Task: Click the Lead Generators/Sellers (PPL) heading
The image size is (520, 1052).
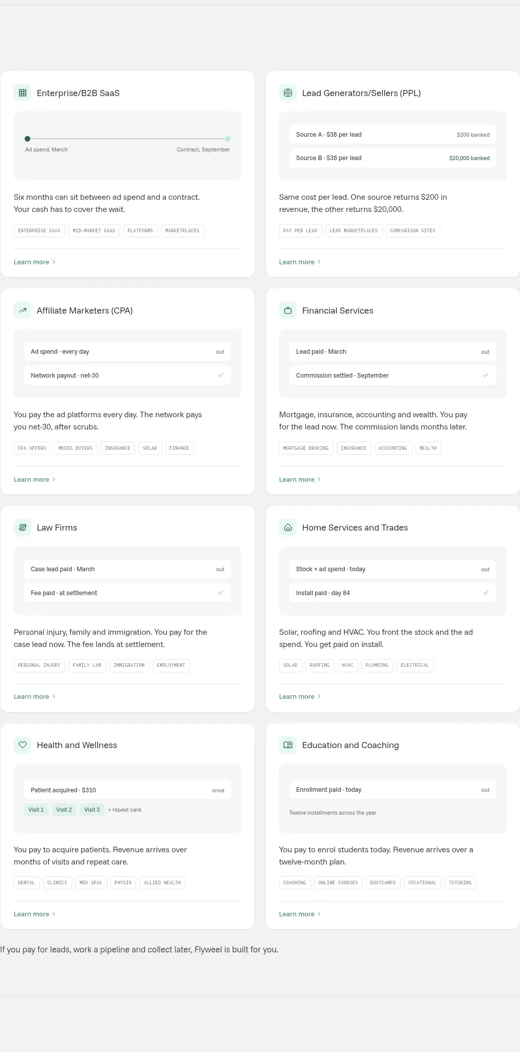Action: tap(361, 93)
